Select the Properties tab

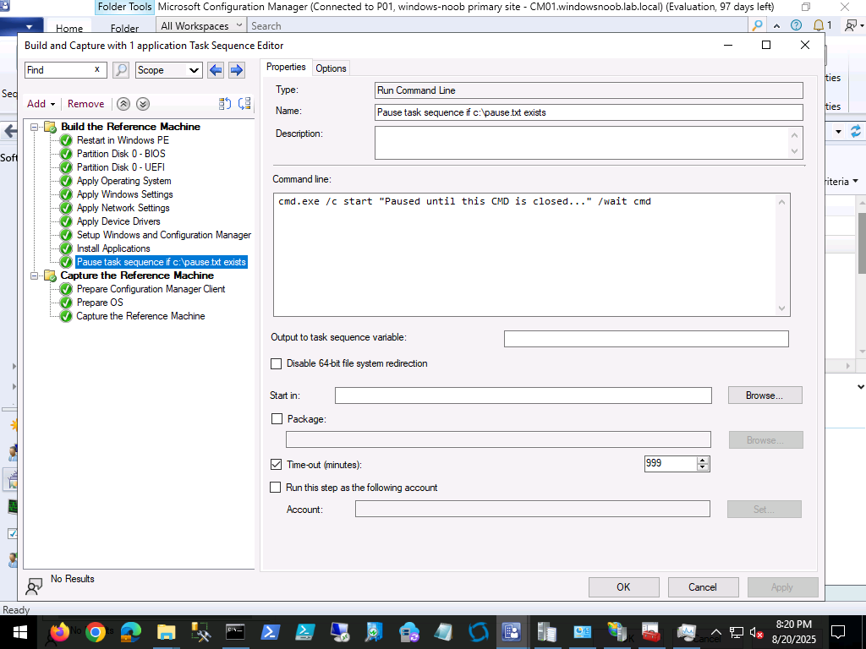point(286,67)
